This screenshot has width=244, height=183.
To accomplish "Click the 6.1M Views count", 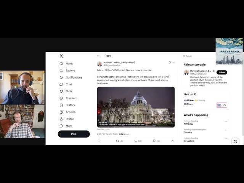I will 124,134.
